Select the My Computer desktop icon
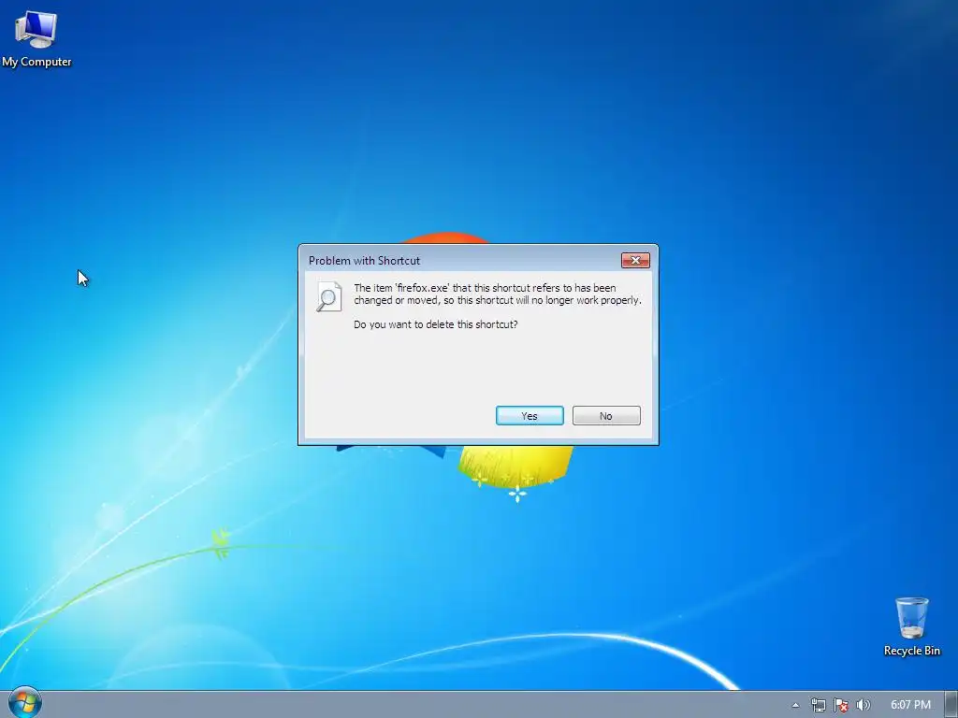The width and height of the screenshot is (958, 718). click(36, 37)
